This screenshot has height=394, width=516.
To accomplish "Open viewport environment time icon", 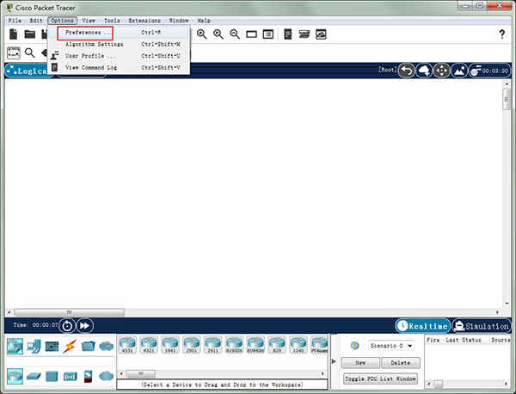I will [489, 71].
